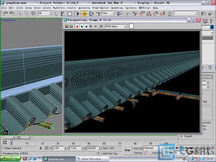Screen dimensions: 216x162
Task: Toggle the blue channel in render window
Action: (x=86, y=26)
